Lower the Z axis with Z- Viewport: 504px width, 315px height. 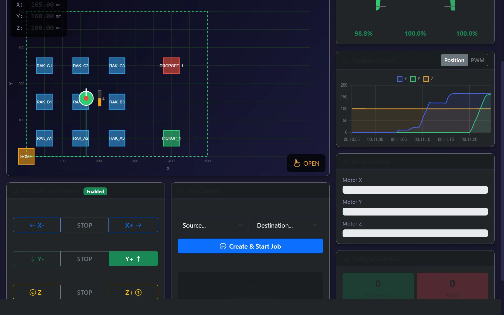click(x=37, y=292)
